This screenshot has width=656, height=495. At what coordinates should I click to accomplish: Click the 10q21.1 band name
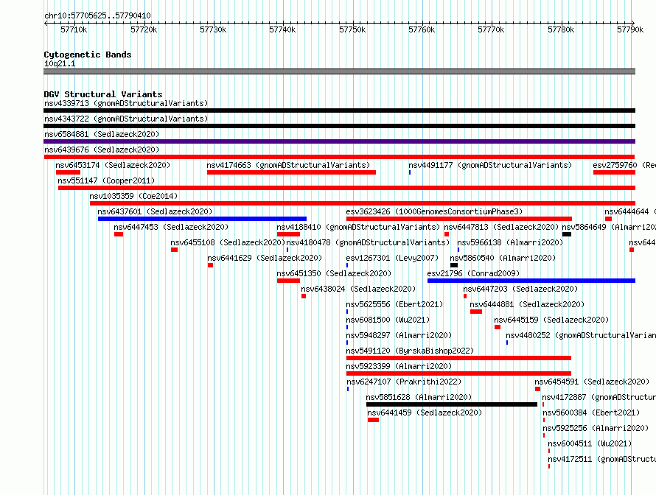point(60,63)
